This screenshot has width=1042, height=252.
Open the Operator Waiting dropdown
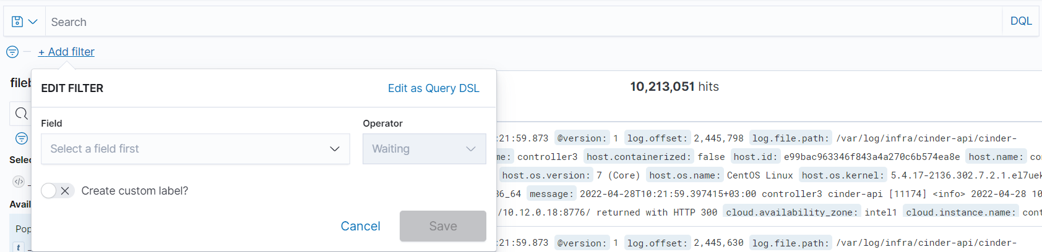click(424, 149)
